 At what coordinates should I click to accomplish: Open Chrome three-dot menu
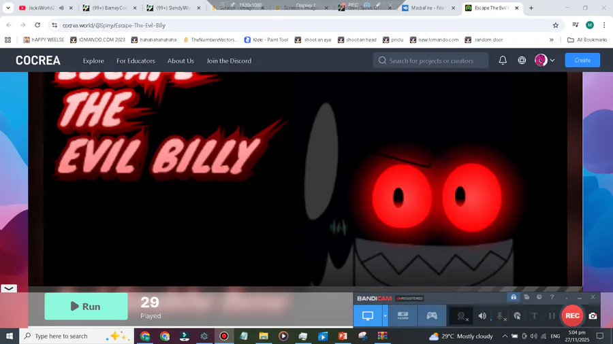pos(604,25)
